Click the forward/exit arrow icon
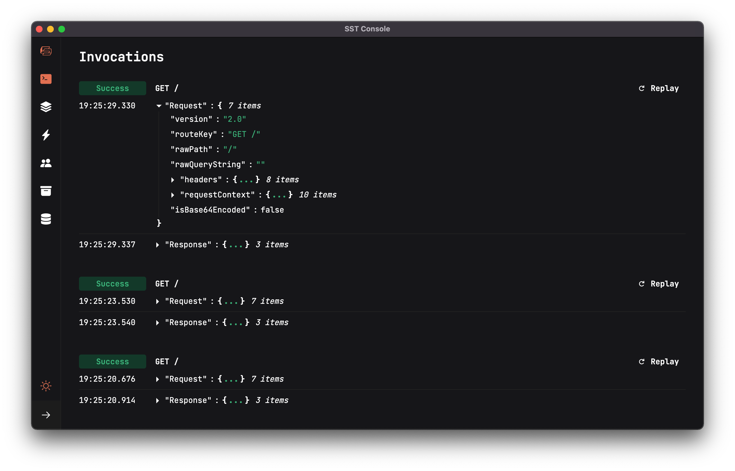735x471 pixels. pos(46,415)
